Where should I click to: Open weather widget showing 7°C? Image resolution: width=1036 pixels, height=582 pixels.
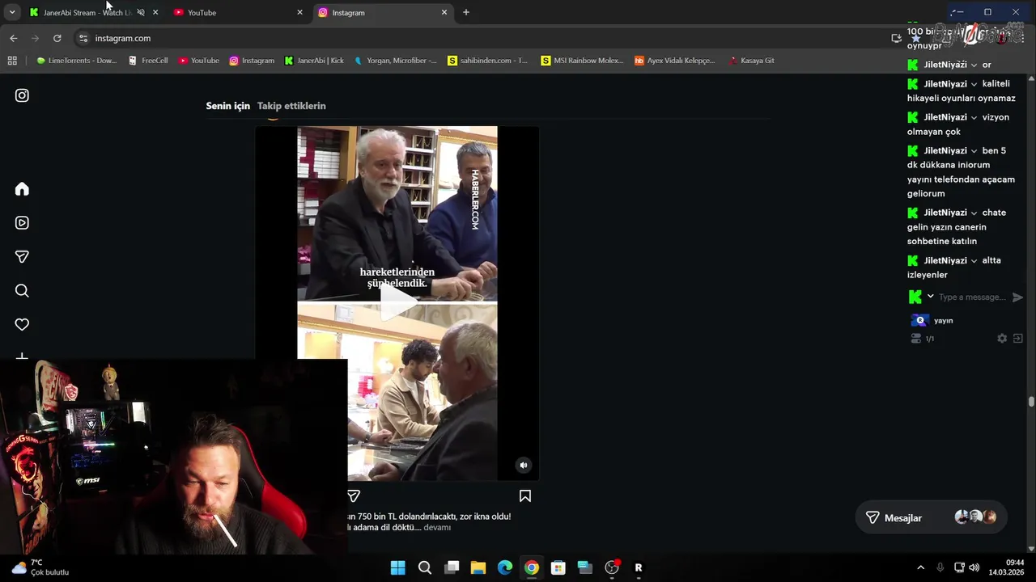tap(40, 567)
